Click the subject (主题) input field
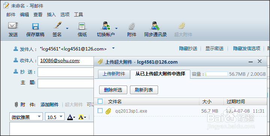Screen dimensions: 270x136 click(x=66, y=84)
